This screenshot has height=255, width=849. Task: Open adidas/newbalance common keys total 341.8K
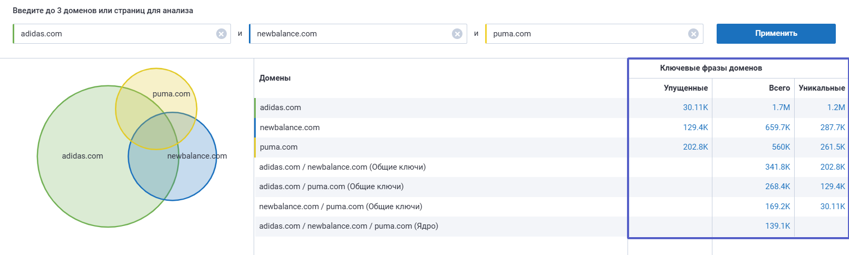coord(778,167)
